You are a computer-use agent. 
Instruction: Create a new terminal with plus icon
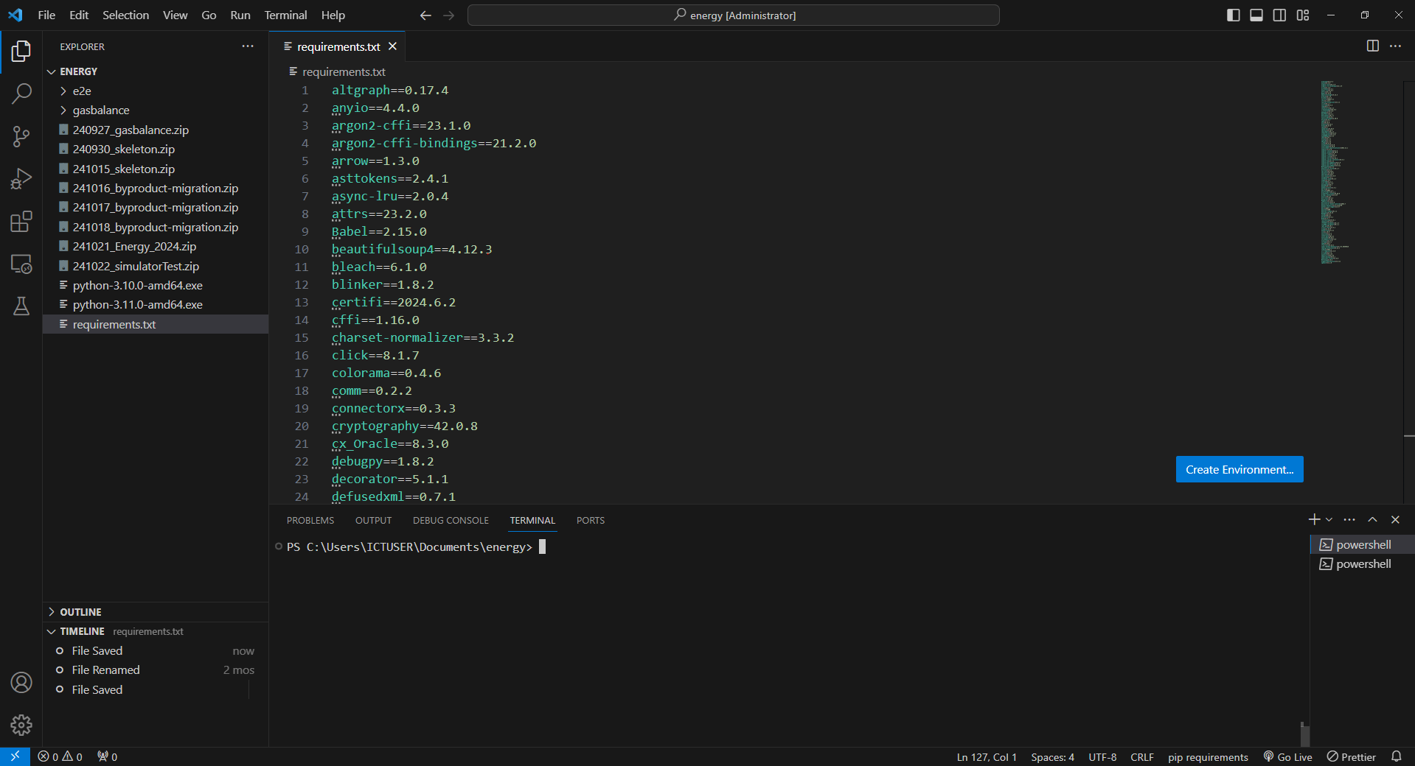(1314, 519)
